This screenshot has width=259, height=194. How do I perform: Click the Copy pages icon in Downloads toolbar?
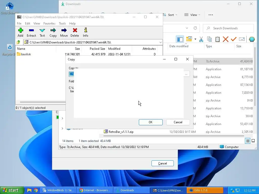click(209, 39)
